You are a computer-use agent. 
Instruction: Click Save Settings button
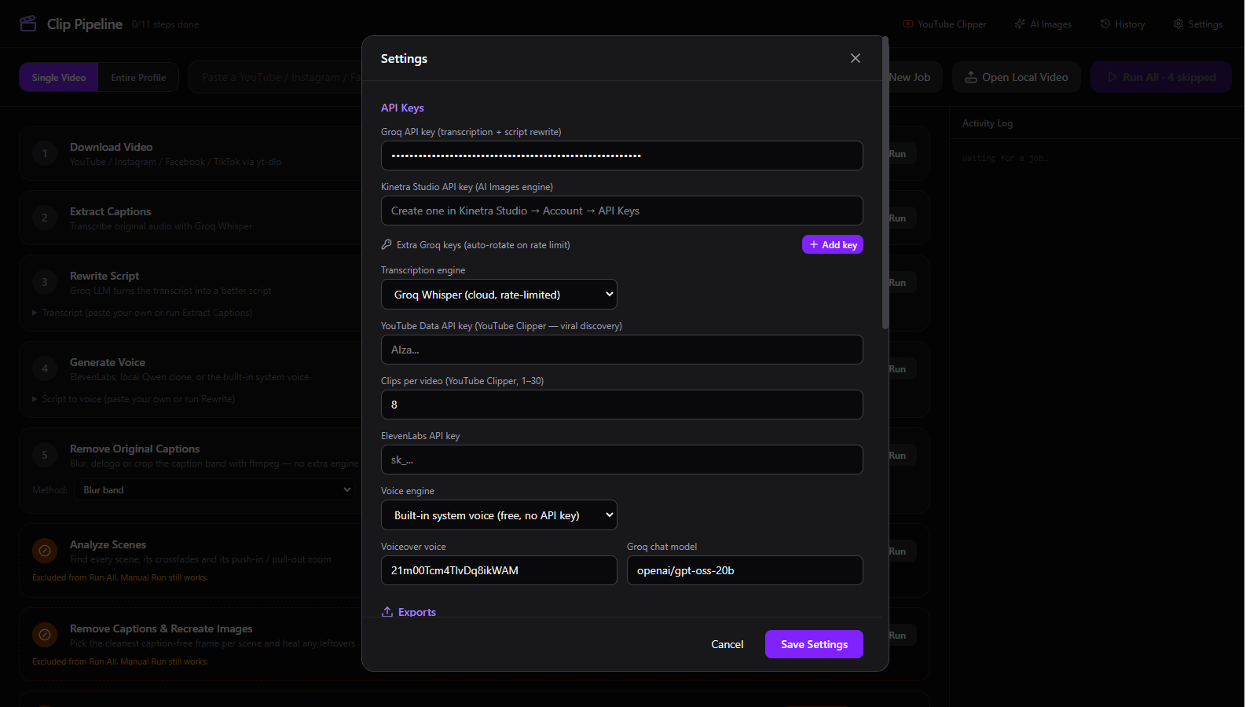pyautogui.click(x=814, y=644)
